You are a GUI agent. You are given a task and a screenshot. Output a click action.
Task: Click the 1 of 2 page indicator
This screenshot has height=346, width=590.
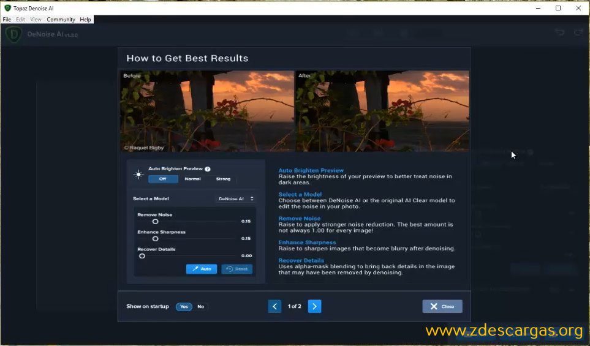point(294,307)
